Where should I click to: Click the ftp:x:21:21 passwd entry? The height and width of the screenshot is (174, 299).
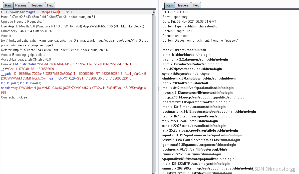(x=190, y=121)
